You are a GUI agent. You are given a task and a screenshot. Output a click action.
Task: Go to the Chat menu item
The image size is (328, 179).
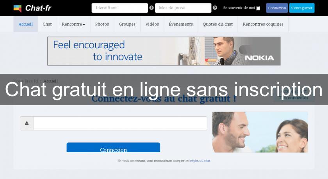pyautogui.click(x=47, y=24)
